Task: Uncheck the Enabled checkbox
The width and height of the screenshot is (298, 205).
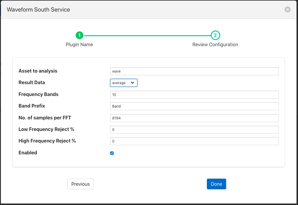Action: [112, 153]
